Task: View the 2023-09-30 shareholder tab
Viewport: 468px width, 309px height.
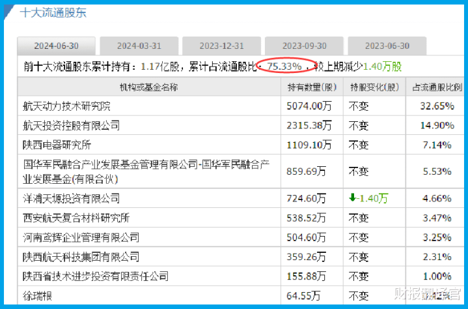Action: pyautogui.click(x=305, y=46)
